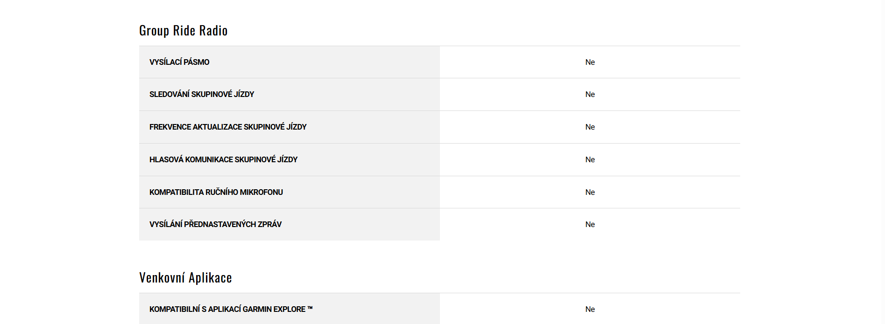
Task: Click the word 'Venkovní' in the section heading
Action: (x=162, y=278)
